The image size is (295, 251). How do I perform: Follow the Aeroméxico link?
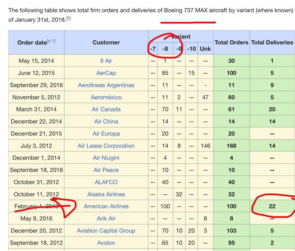pos(106,97)
